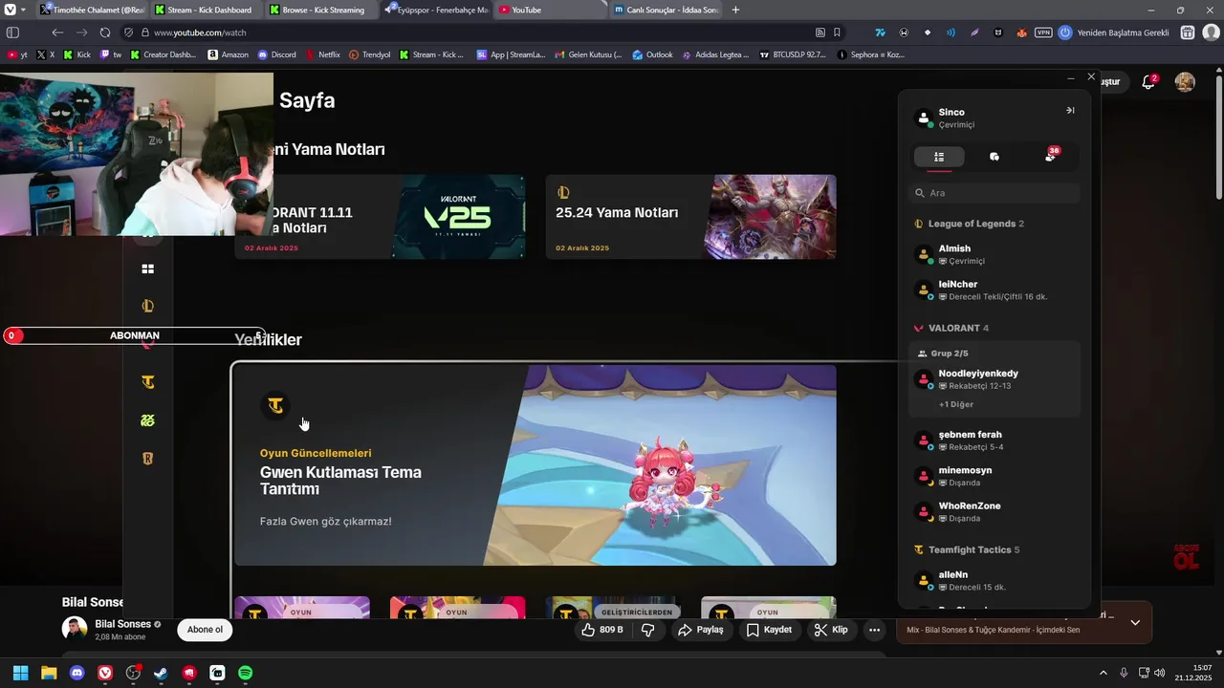Image resolution: width=1224 pixels, height=688 pixels.
Task: Click the youtube.com/watch address bar
Action: point(478,32)
